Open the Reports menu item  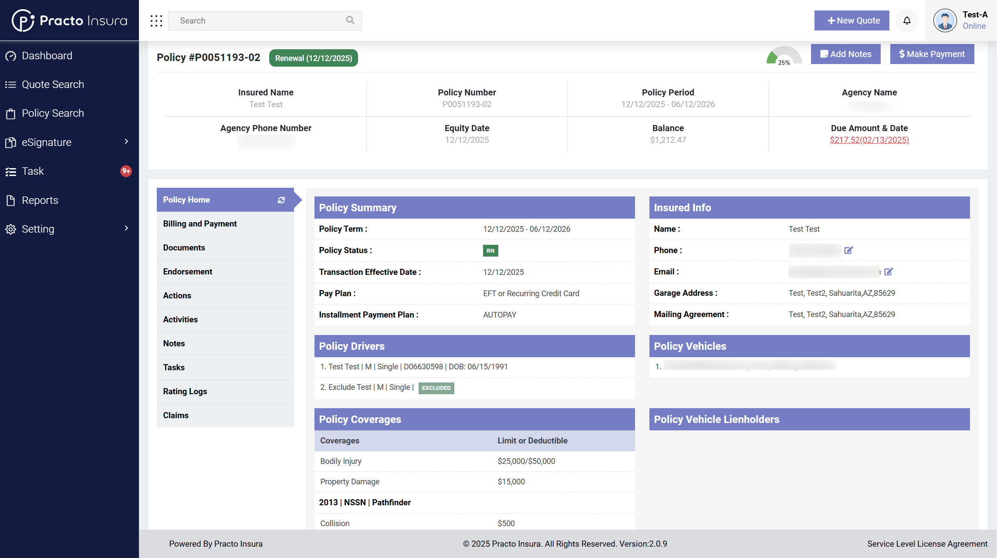pyautogui.click(x=40, y=200)
